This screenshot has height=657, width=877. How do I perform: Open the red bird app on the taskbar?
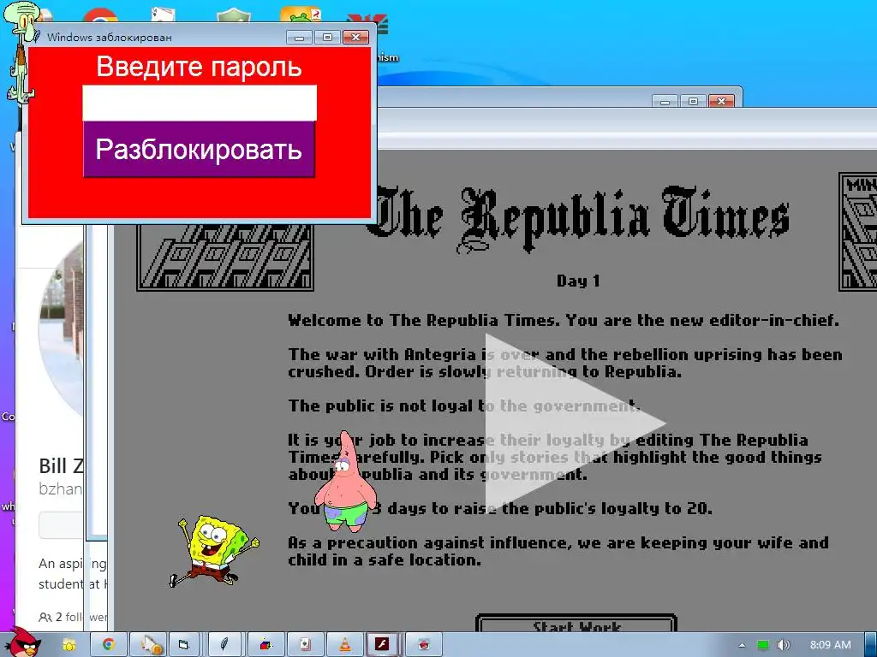click(x=424, y=645)
